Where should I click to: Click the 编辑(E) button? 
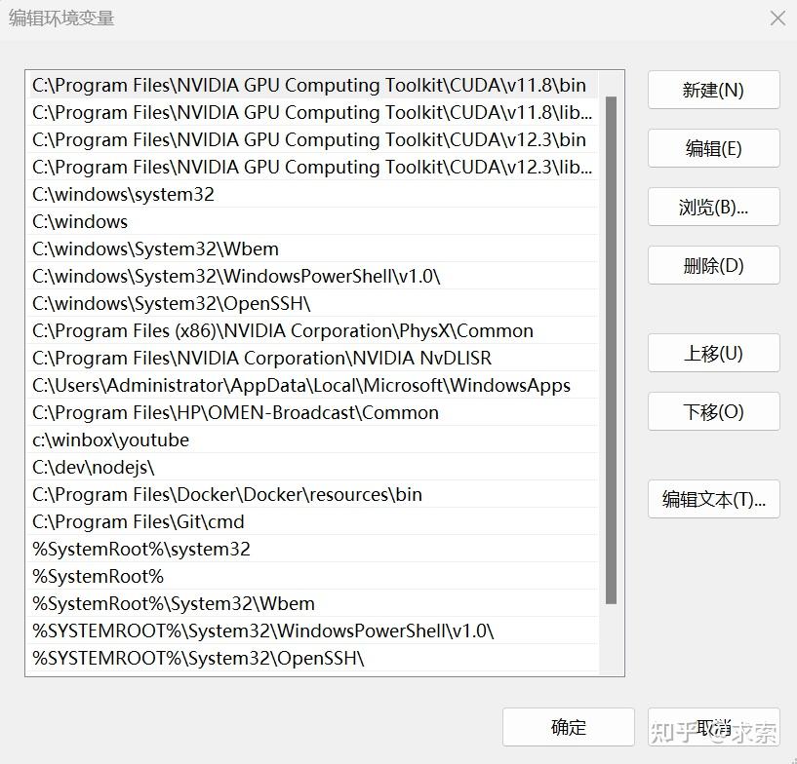pos(713,148)
